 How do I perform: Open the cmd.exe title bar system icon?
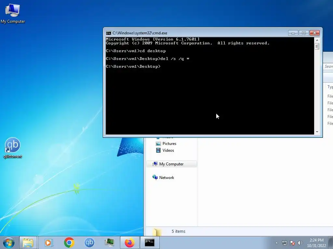click(x=109, y=33)
